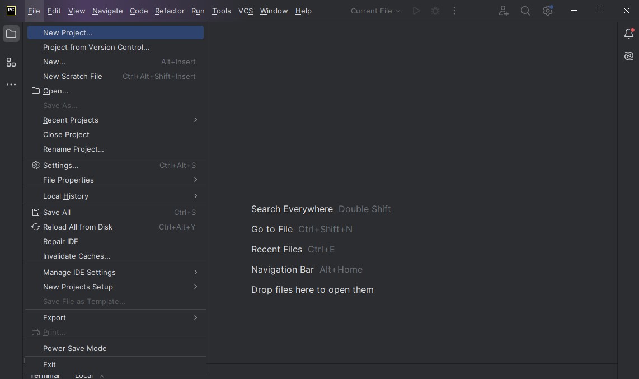Open the IDE settings gear icon
The height and width of the screenshot is (379, 639).
[548, 11]
